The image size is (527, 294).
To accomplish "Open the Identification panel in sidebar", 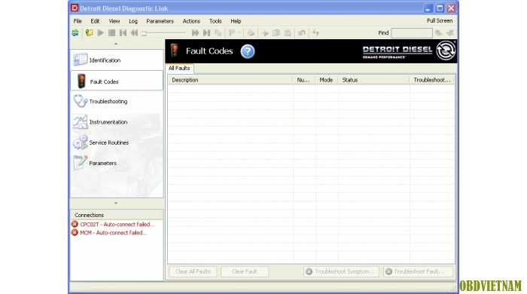I will (x=117, y=60).
